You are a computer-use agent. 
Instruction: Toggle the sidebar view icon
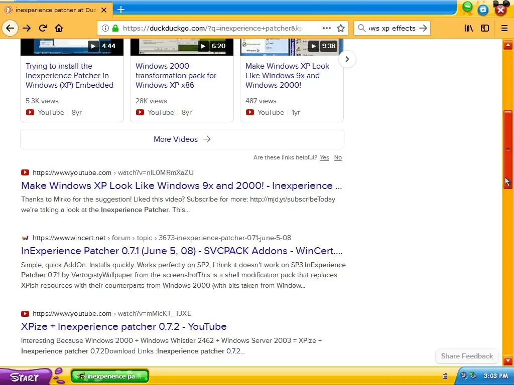[x=485, y=28]
